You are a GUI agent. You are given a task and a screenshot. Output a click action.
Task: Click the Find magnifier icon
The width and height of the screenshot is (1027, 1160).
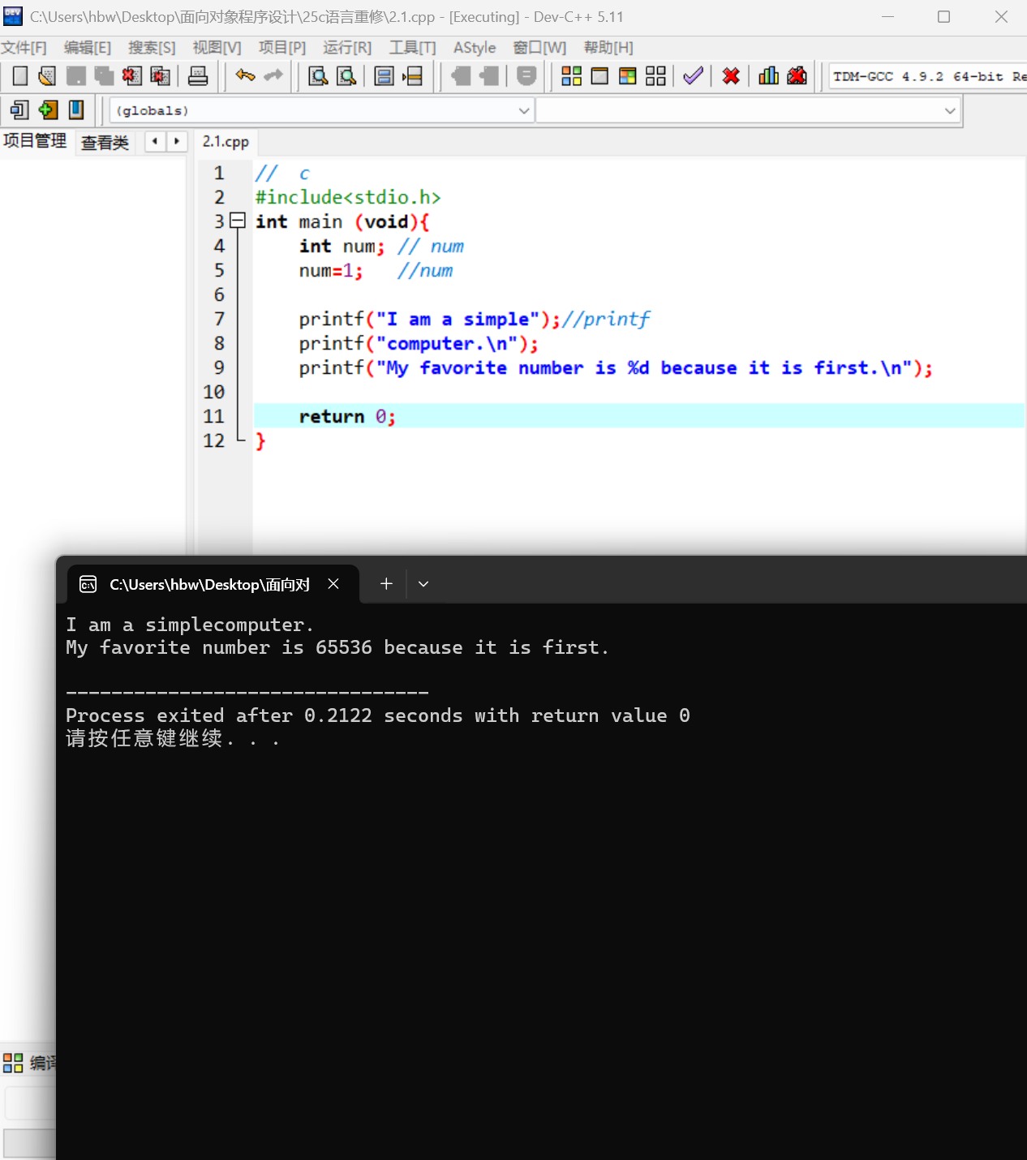318,76
